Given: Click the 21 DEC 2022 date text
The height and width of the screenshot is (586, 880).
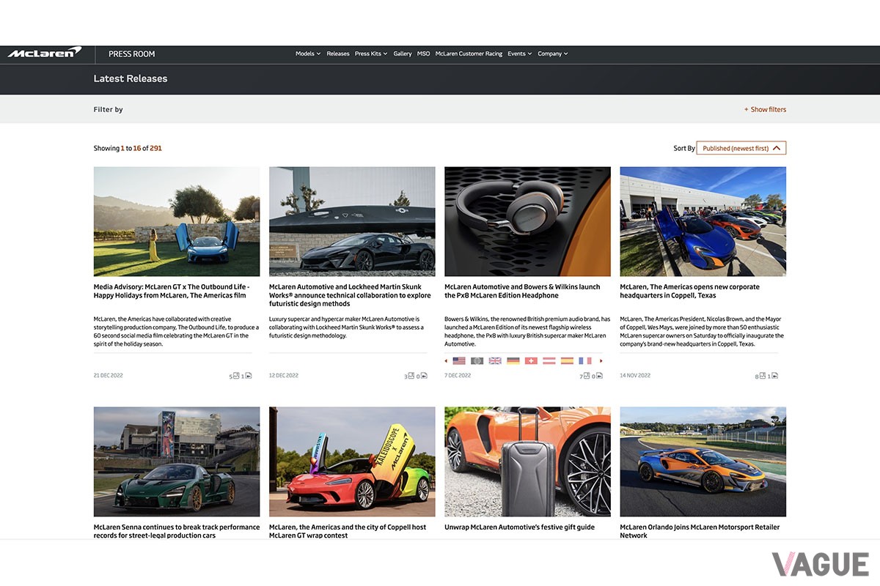Looking at the screenshot, I should click(108, 376).
